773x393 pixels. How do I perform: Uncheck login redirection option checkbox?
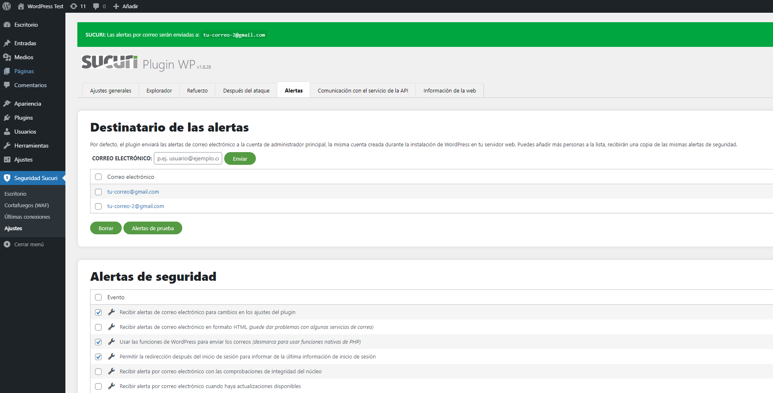pyautogui.click(x=98, y=357)
